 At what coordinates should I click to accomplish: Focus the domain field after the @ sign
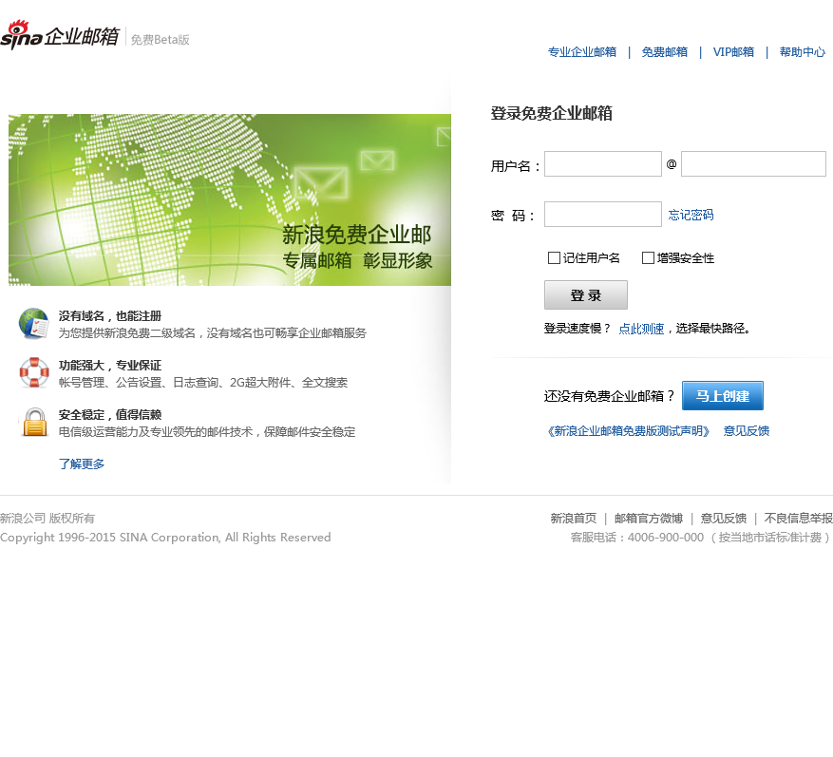[x=753, y=163]
